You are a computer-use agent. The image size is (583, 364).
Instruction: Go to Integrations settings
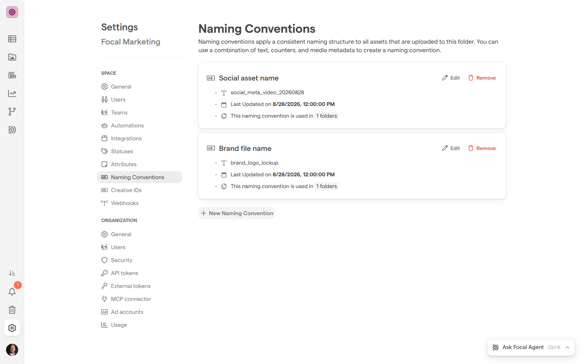(140, 138)
